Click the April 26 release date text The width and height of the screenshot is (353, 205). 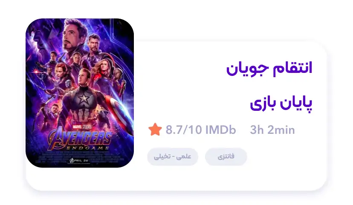pos(79,160)
